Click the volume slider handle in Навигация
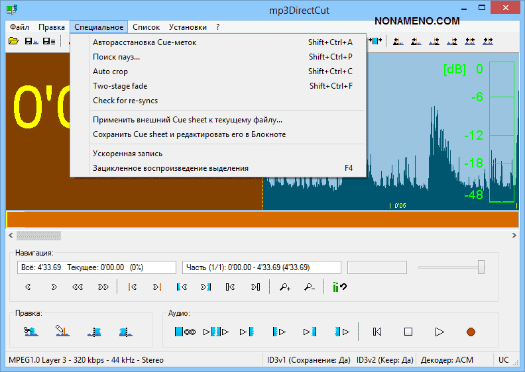Viewport: 525px width, 372px height. coord(481,267)
